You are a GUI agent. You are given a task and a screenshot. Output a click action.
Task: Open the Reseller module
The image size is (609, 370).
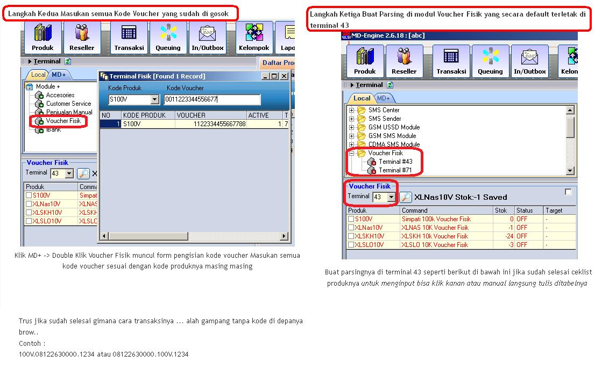tap(82, 38)
